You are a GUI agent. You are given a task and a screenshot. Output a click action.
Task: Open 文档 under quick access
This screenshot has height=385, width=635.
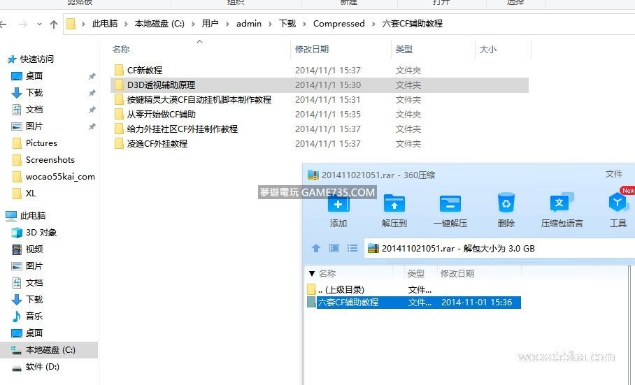pos(34,109)
